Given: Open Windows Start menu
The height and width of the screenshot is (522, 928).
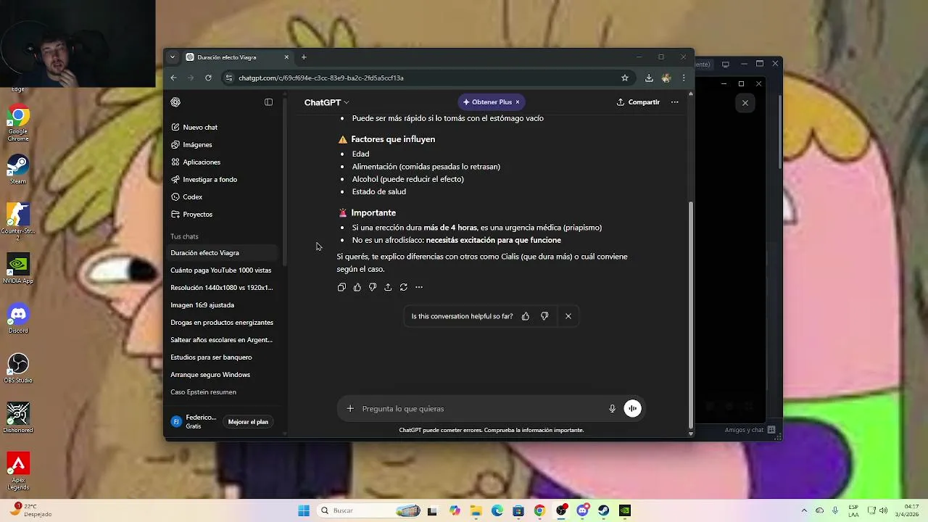Looking at the screenshot, I should tap(304, 510).
